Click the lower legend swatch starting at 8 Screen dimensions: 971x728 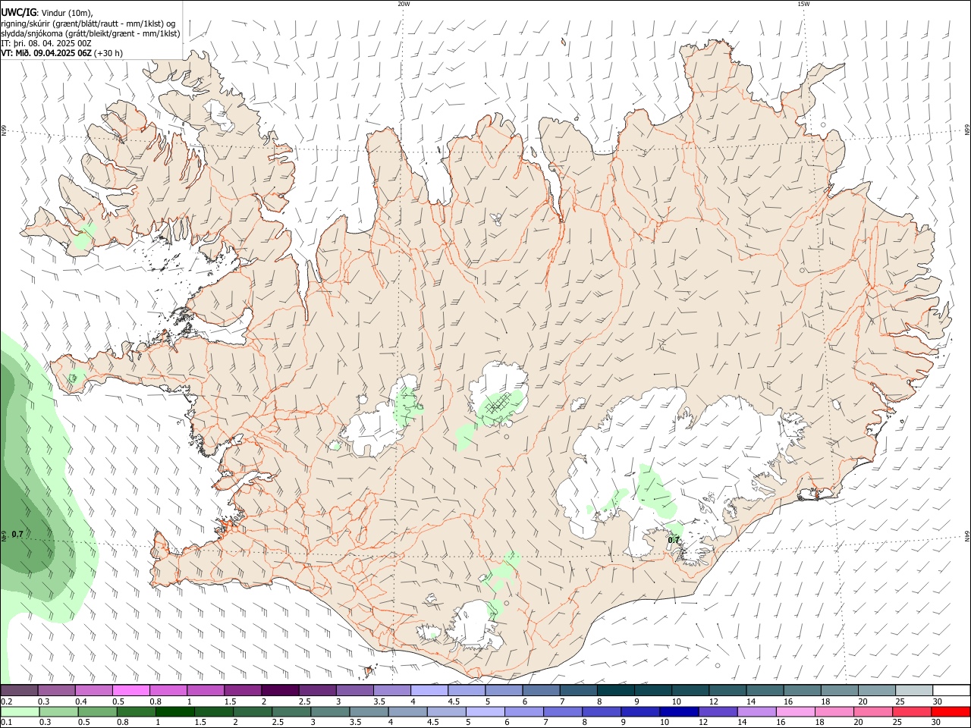(602, 712)
